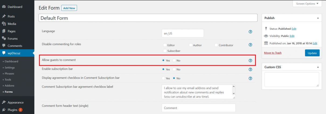Image resolution: width=326 pixels, height=114 pixels.
Task: Open help icon for Enable subscription bar
Action: pos(250,70)
